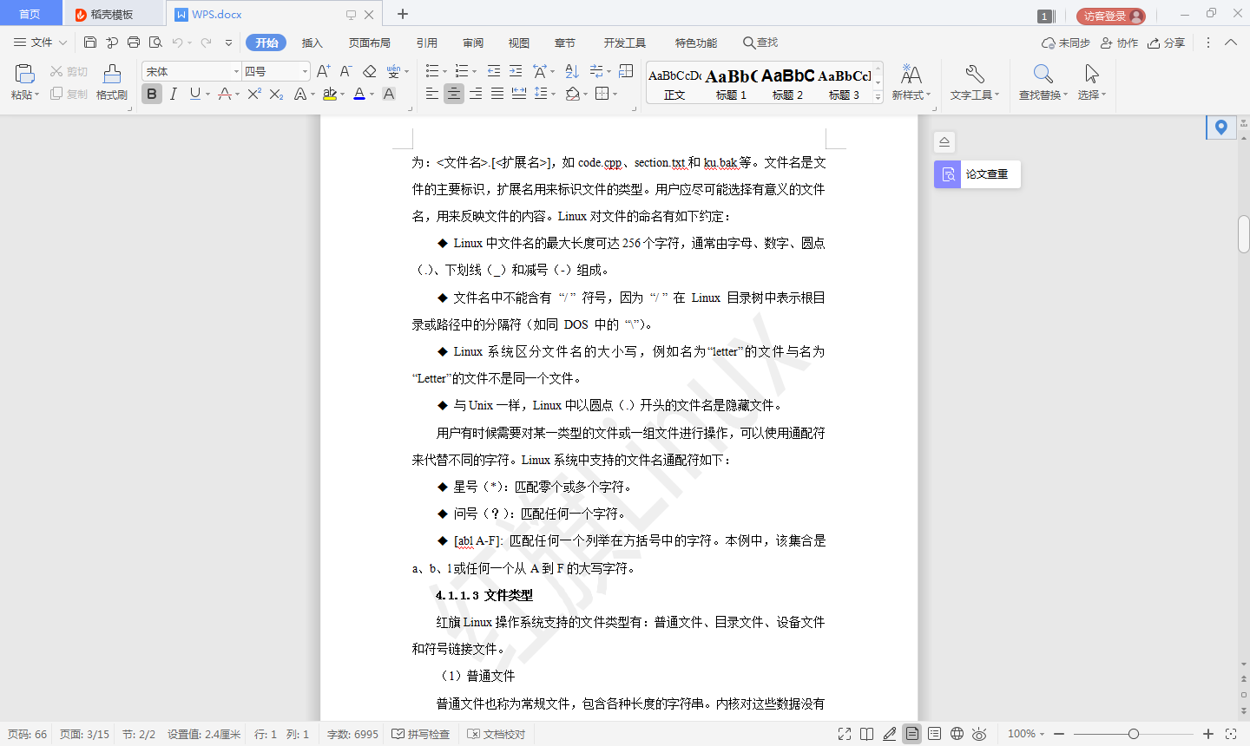
Task: Toggle center alignment button
Action: [x=454, y=94]
